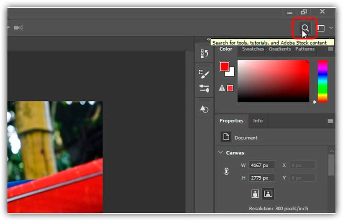This screenshot has height=221, width=343.
Task: Switch to the Swatches tab
Action: (253, 49)
